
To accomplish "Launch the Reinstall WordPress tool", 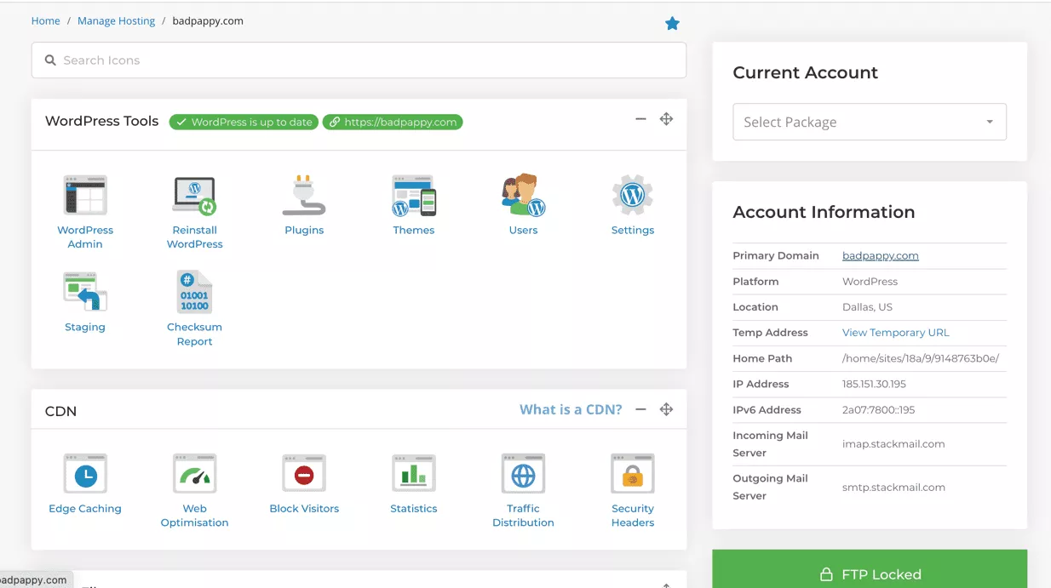I will [194, 196].
